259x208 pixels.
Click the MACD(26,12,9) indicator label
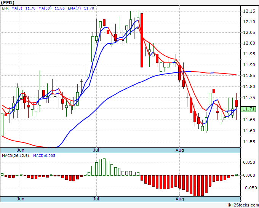click(x=15, y=156)
